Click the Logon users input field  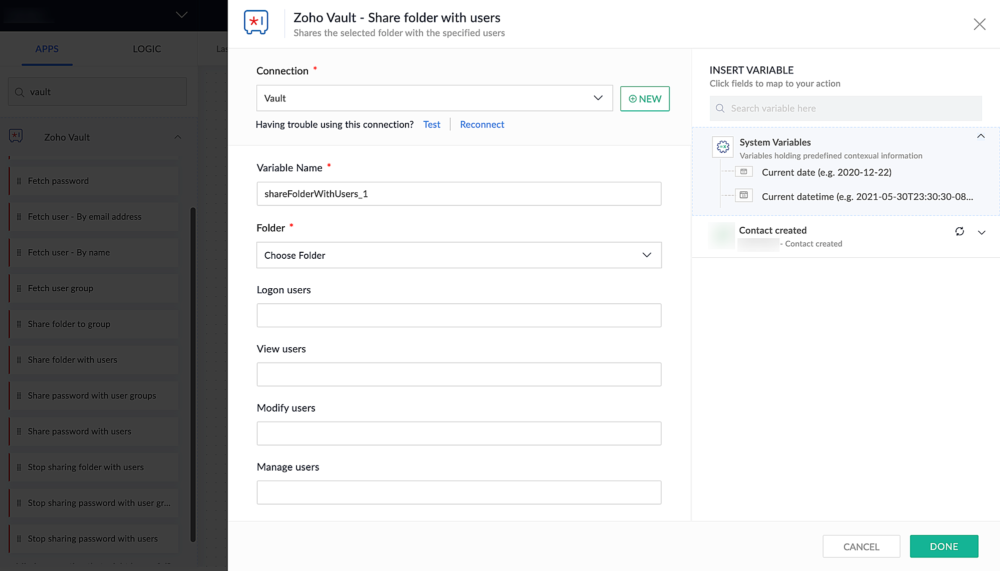click(x=459, y=315)
